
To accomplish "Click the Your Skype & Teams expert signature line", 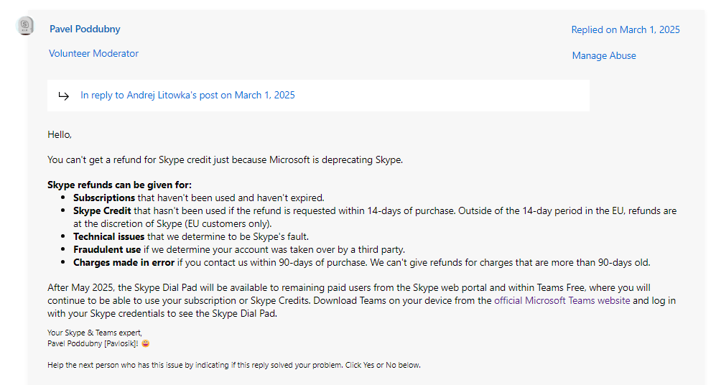I will [95, 333].
